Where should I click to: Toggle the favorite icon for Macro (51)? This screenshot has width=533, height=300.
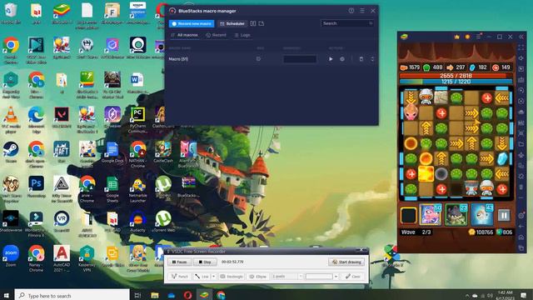tap(258, 59)
